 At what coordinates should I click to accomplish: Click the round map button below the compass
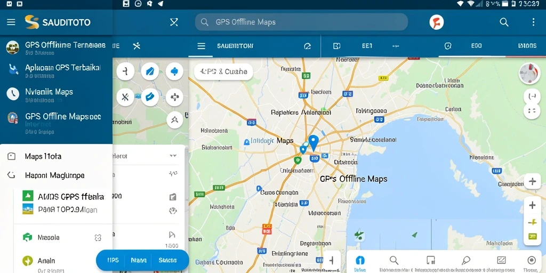[532, 97]
